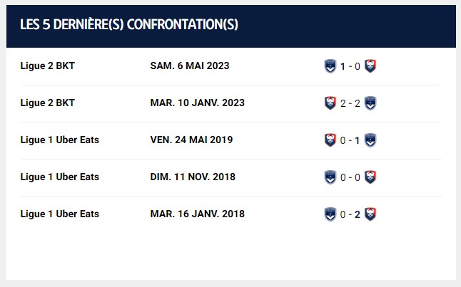
Task: Click Bordeaux crest in 10 Janv. 2023 match
Action: click(x=370, y=103)
